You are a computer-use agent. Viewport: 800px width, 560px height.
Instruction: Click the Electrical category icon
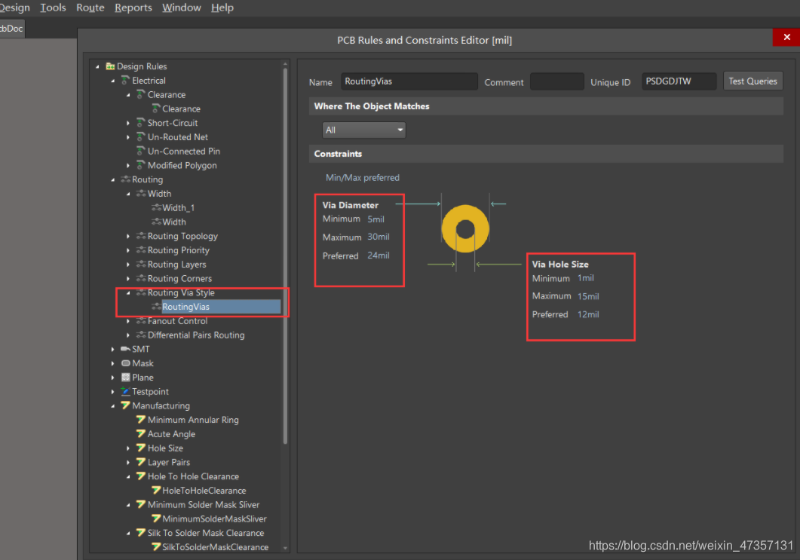pyautogui.click(x=125, y=81)
